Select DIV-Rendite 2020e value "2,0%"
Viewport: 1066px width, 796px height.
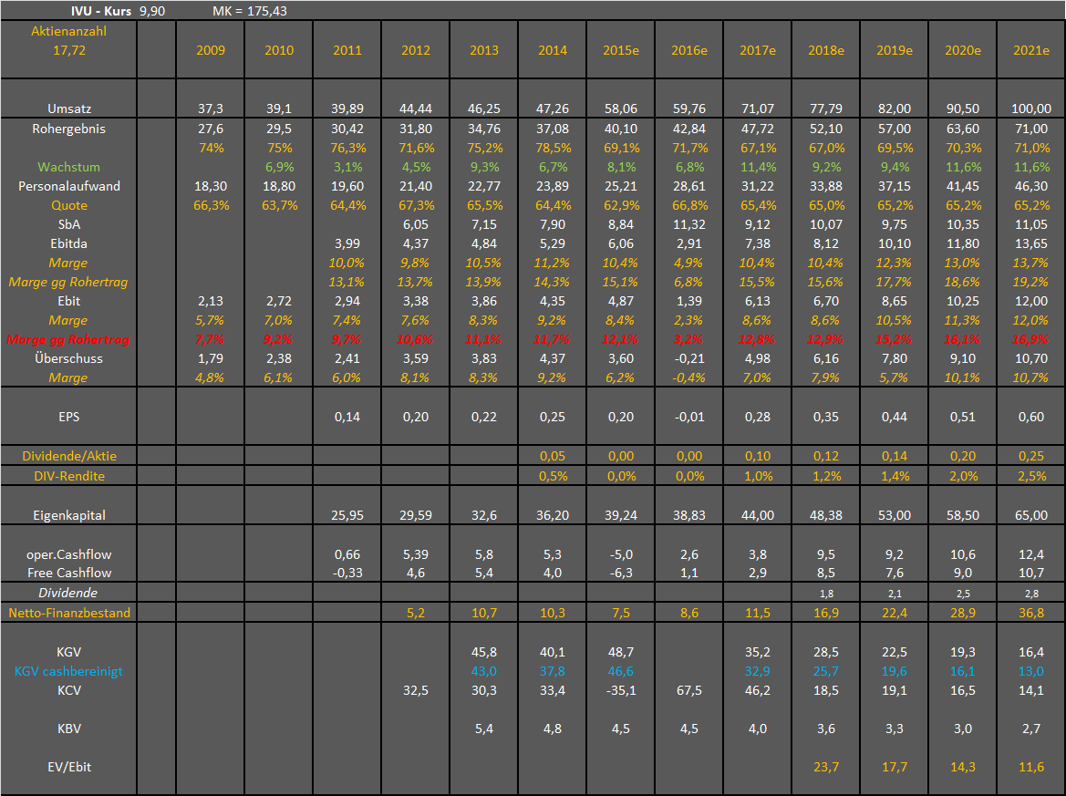(x=963, y=476)
